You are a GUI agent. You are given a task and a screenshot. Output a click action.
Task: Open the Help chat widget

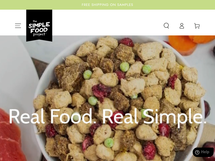[203, 152]
